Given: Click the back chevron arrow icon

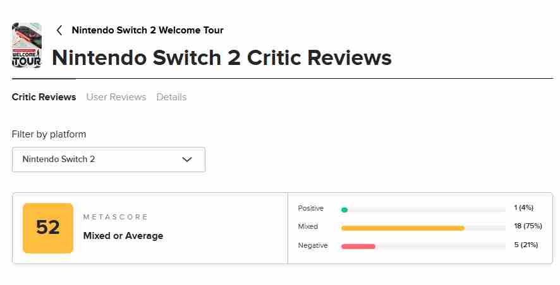Looking at the screenshot, I should (59, 30).
